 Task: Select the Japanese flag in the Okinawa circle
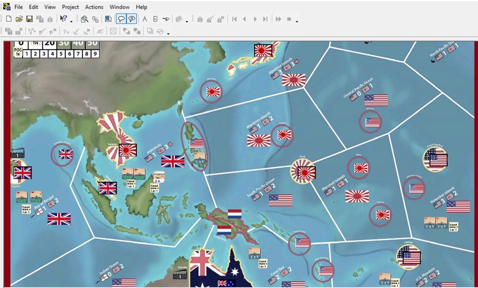coord(213,92)
